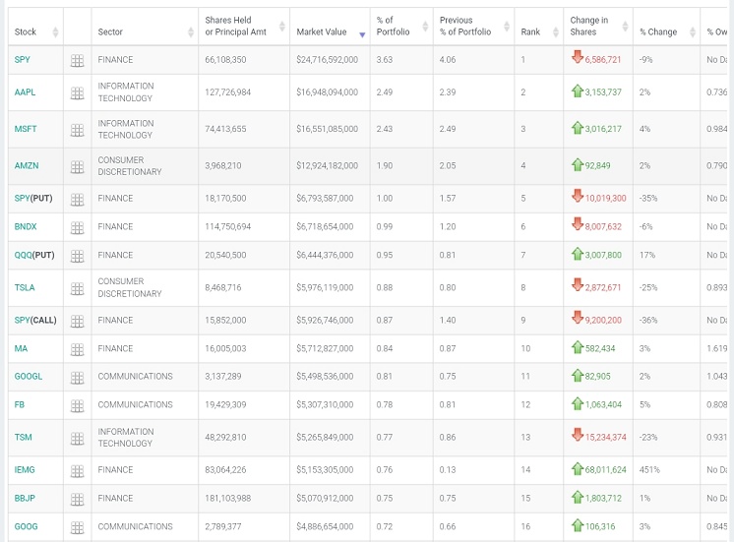Open the grid icon in TSM row
This screenshot has height=542, width=734.
pyautogui.click(x=77, y=437)
